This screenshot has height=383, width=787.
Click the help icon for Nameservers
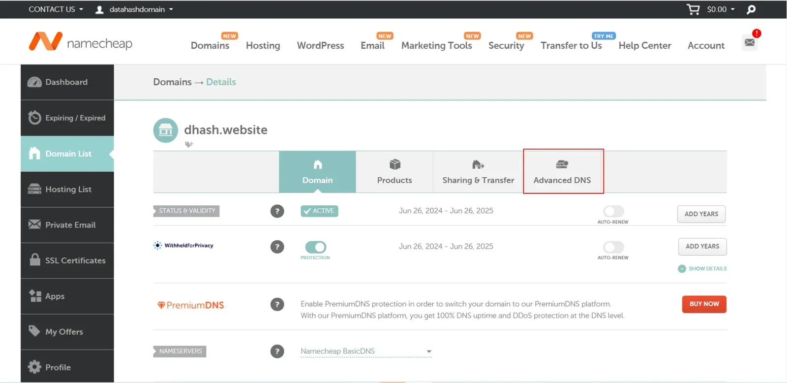tap(277, 351)
